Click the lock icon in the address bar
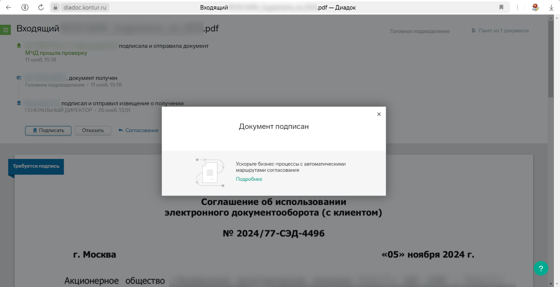 (x=55, y=7)
